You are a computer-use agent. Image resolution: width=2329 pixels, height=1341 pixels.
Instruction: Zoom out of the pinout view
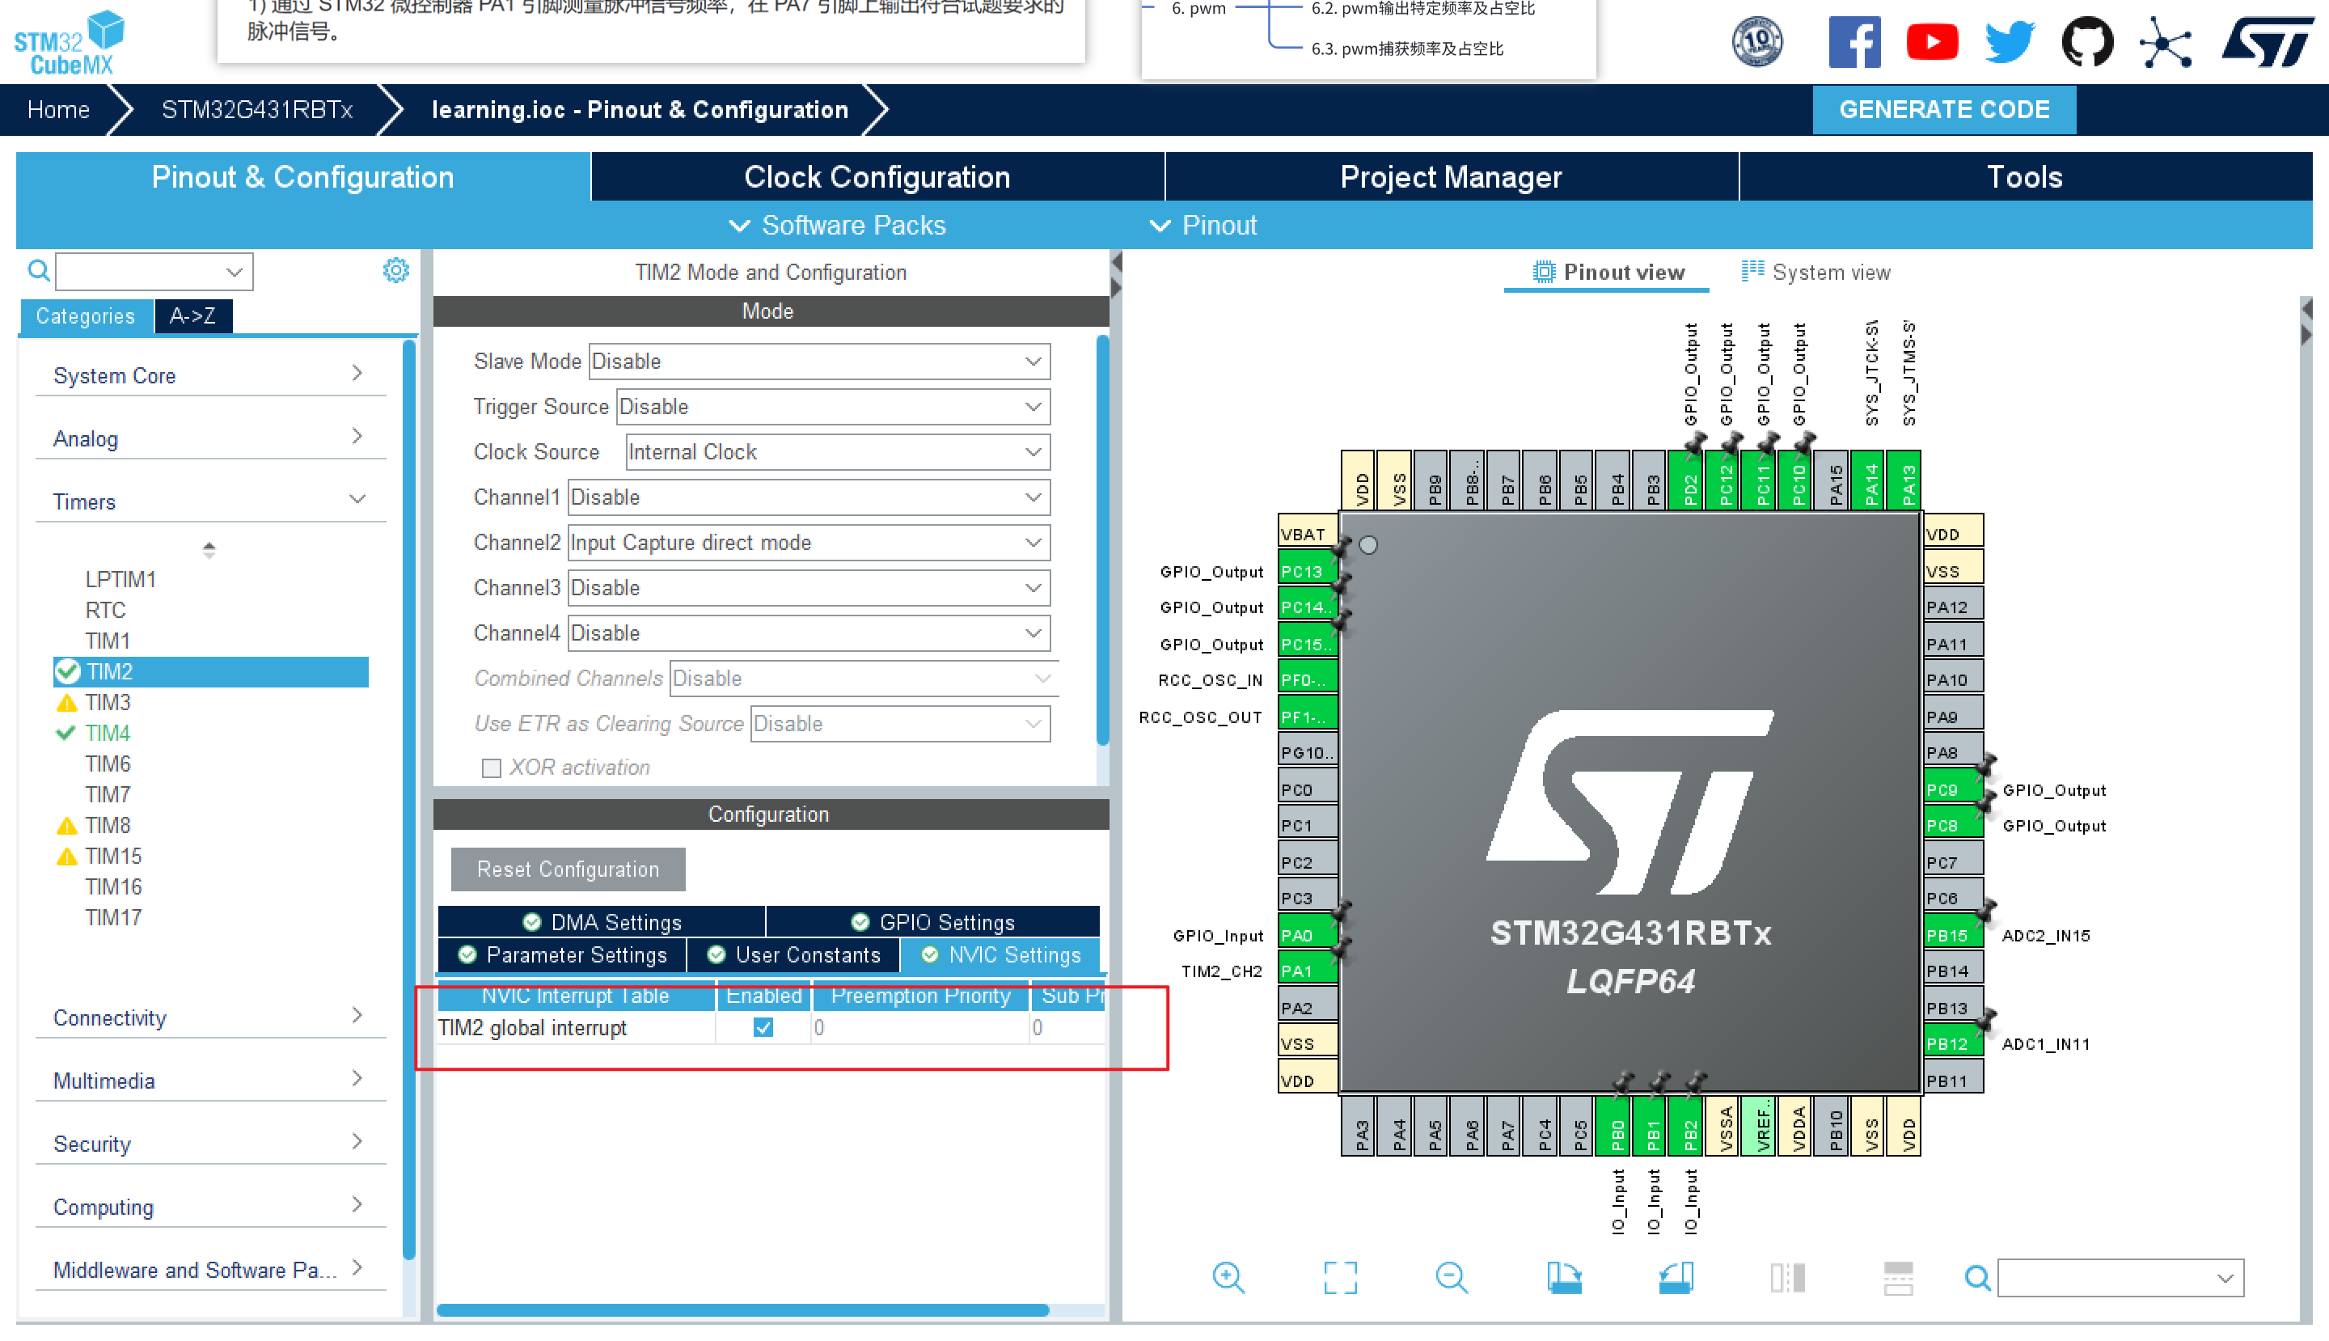tap(1452, 1277)
